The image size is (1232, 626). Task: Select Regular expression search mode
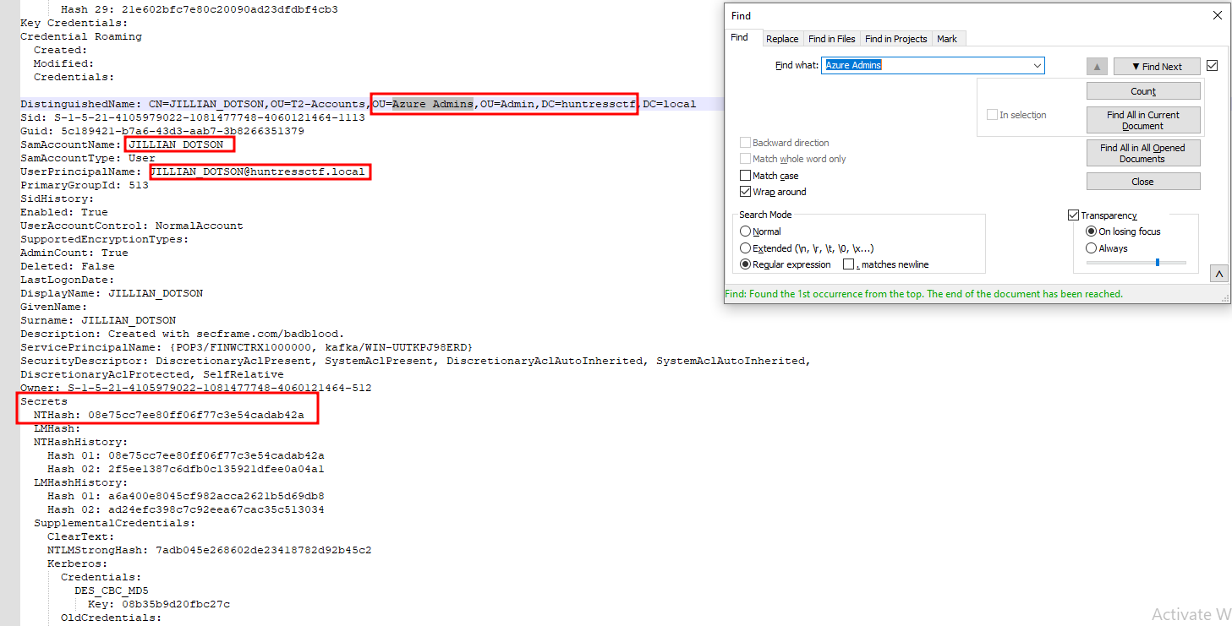click(745, 264)
